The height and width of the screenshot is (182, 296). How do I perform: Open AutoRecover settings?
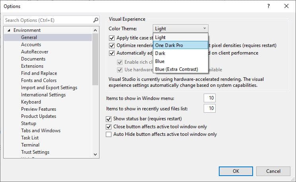tap(35, 52)
